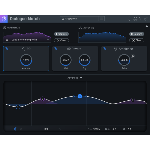Remove selected EQ band with X
This screenshot has width=150, height=150.
pyautogui.click(x=21, y=129)
